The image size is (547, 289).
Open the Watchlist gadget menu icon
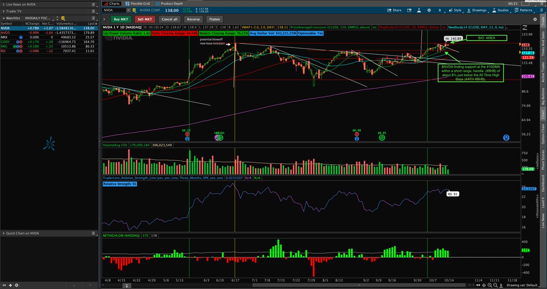point(93,18)
